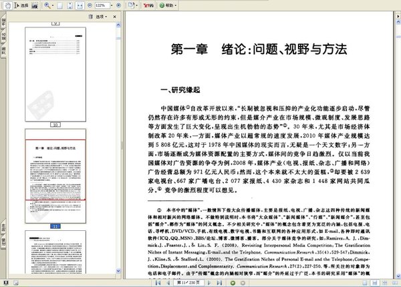Image resolution: width=401 pixels, height=287 pixels.
Task: Open the zoom tool dropdown arrow
Action: pyautogui.click(x=53, y=5)
